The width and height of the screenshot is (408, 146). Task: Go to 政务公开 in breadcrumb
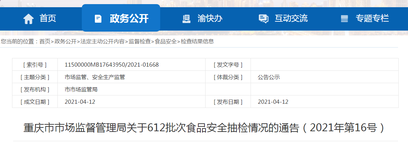(x=65, y=41)
